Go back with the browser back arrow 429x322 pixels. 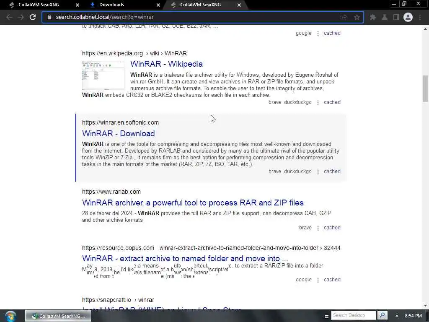click(x=9, y=17)
